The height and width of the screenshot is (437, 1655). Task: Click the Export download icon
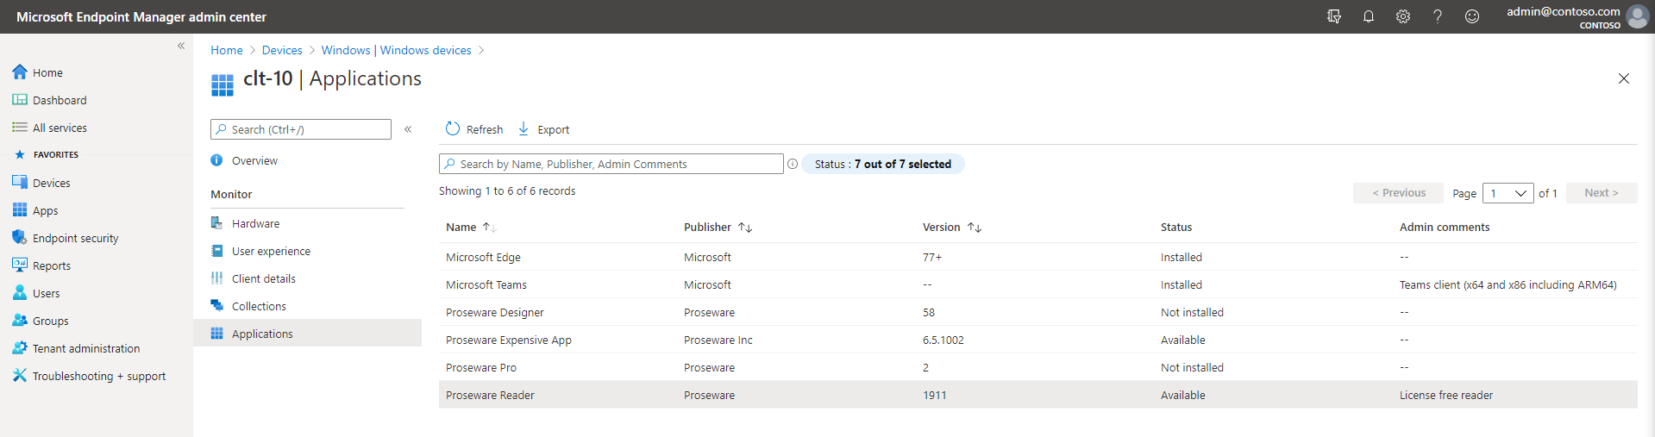coord(523,128)
